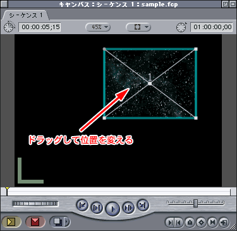Viewport: 237px width, 231px height.
Task: Open the arrow popup beside the blue edit button
Action: [x=67, y=222]
